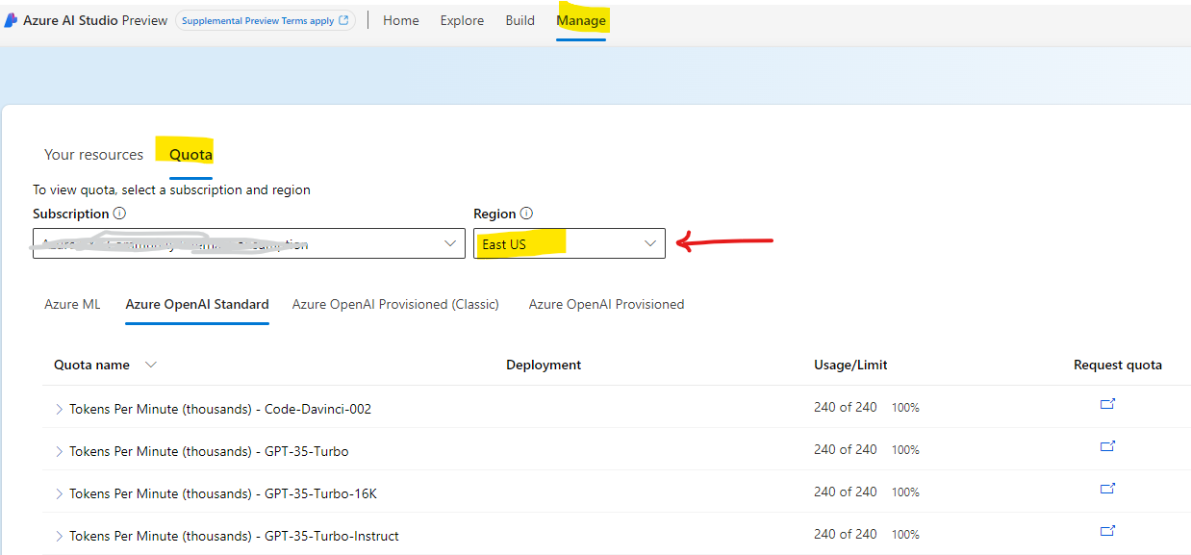Click the 240 of 240 usage for GPT-35-Turbo-Instruct

click(846, 534)
